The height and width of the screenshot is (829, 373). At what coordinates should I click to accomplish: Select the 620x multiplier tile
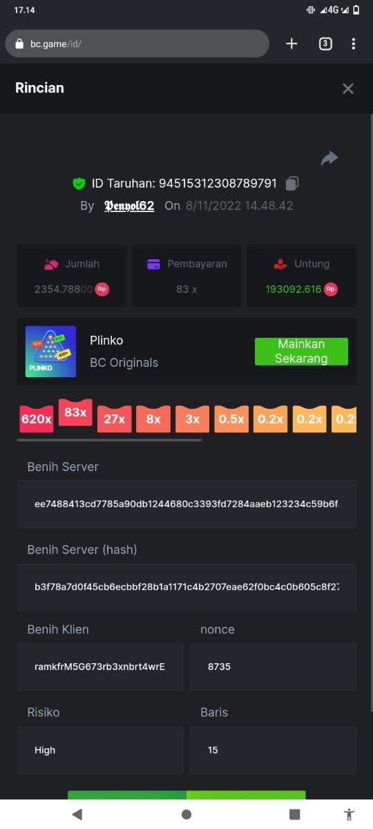pos(37,419)
